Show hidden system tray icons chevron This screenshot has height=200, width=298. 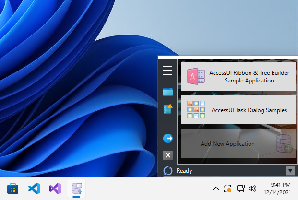tap(216, 188)
